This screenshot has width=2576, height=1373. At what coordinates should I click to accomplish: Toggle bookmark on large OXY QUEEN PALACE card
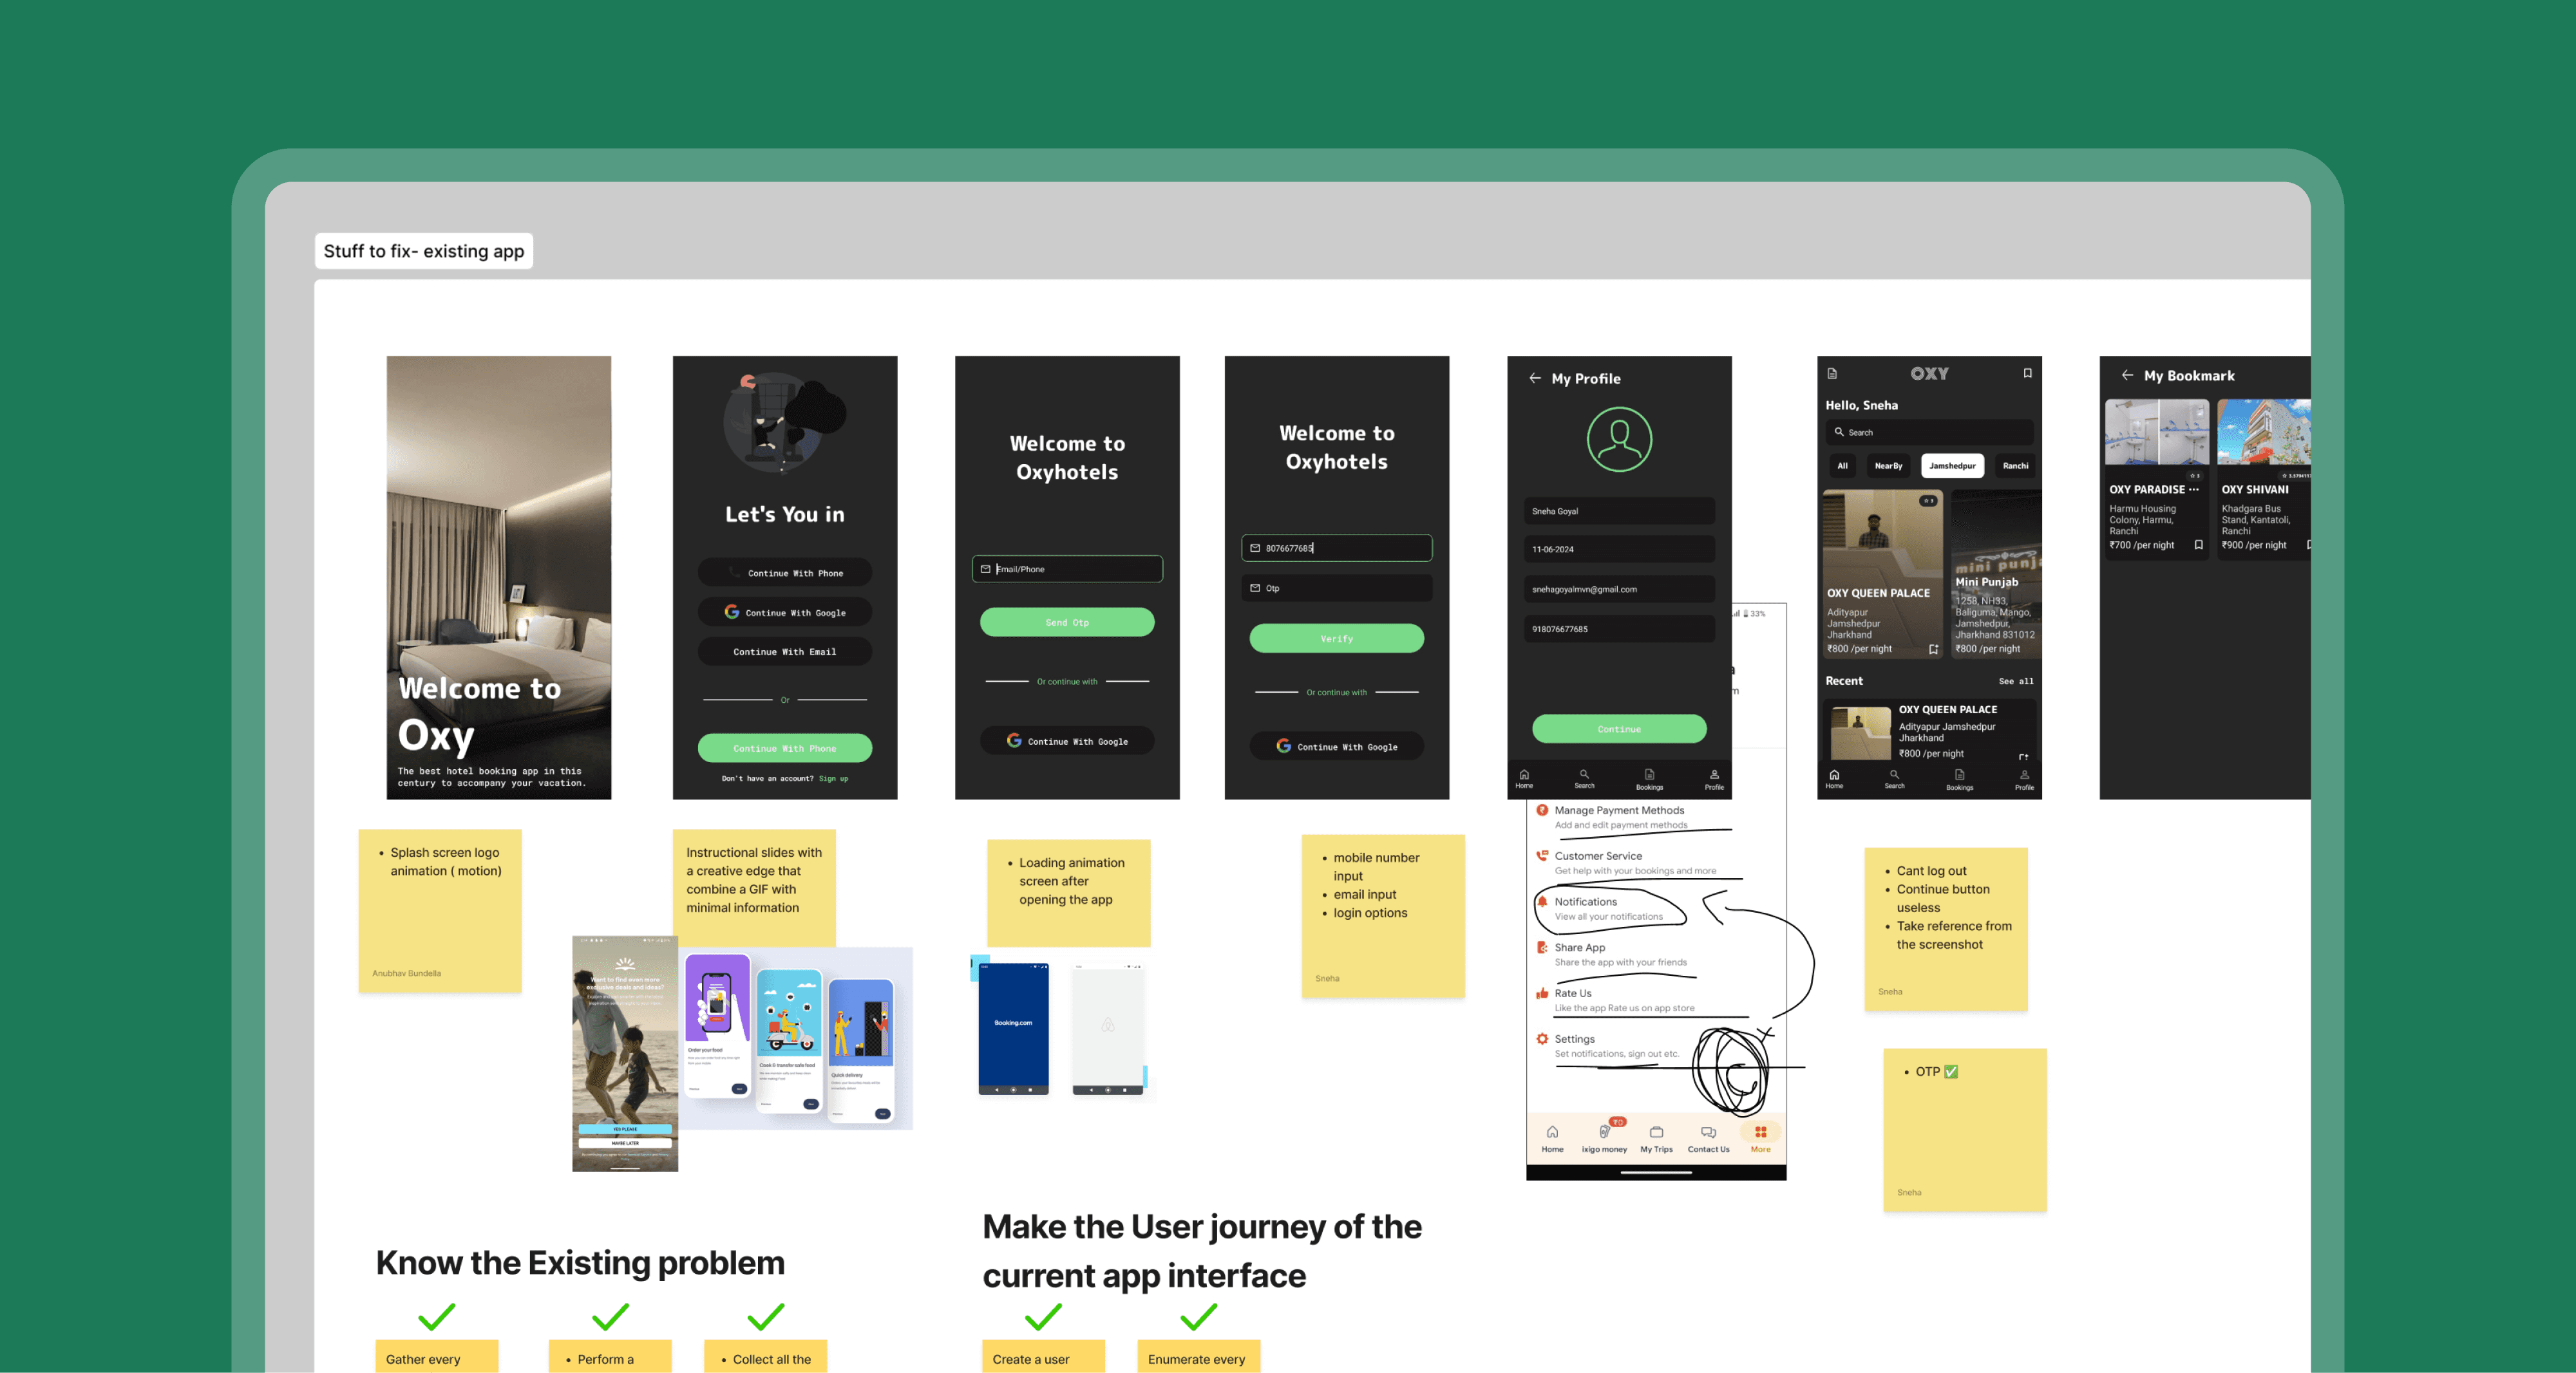click(x=1933, y=649)
